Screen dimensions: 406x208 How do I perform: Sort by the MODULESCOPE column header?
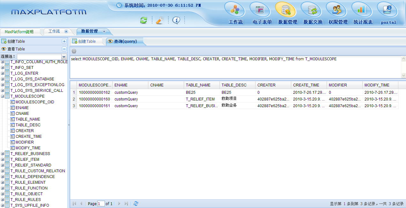(x=95, y=85)
